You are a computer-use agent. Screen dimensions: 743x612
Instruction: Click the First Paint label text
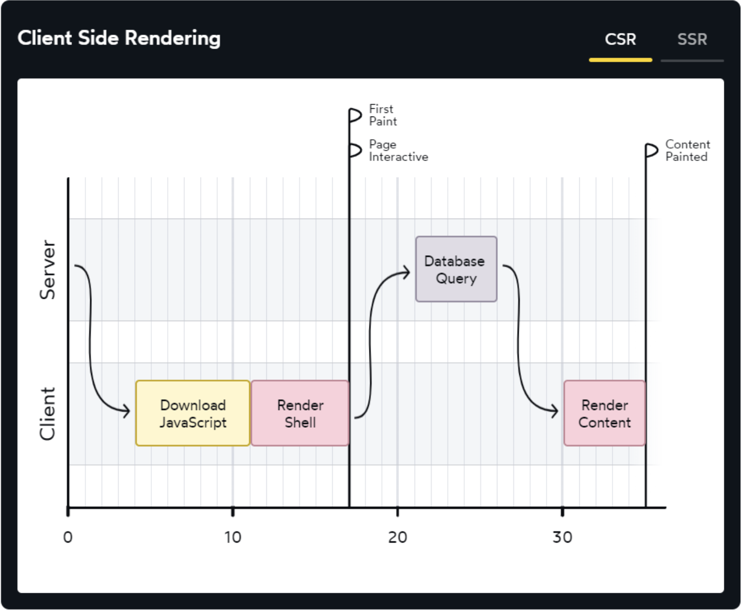[384, 115]
